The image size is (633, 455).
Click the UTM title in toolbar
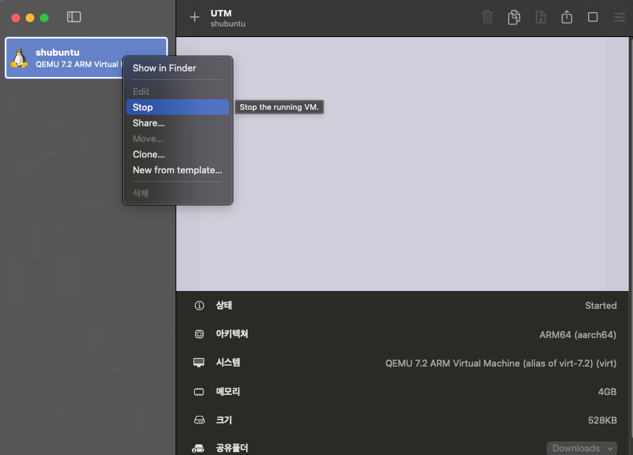click(221, 14)
